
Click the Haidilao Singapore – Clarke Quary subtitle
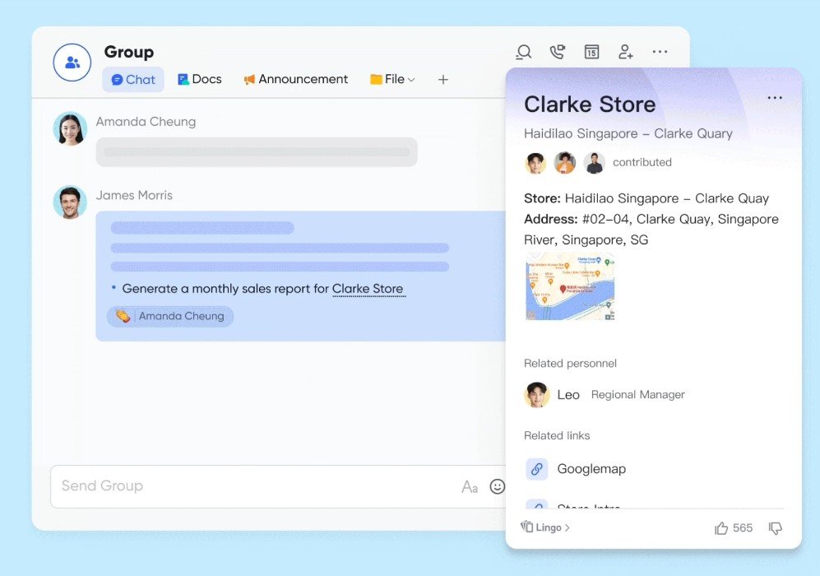(628, 134)
